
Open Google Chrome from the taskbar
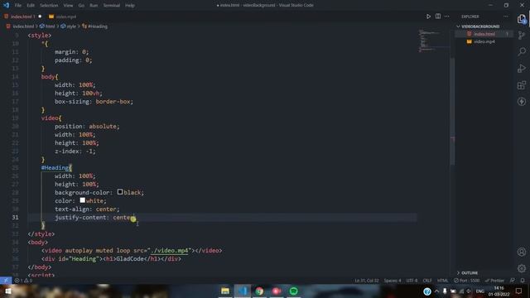pos(259,291)
